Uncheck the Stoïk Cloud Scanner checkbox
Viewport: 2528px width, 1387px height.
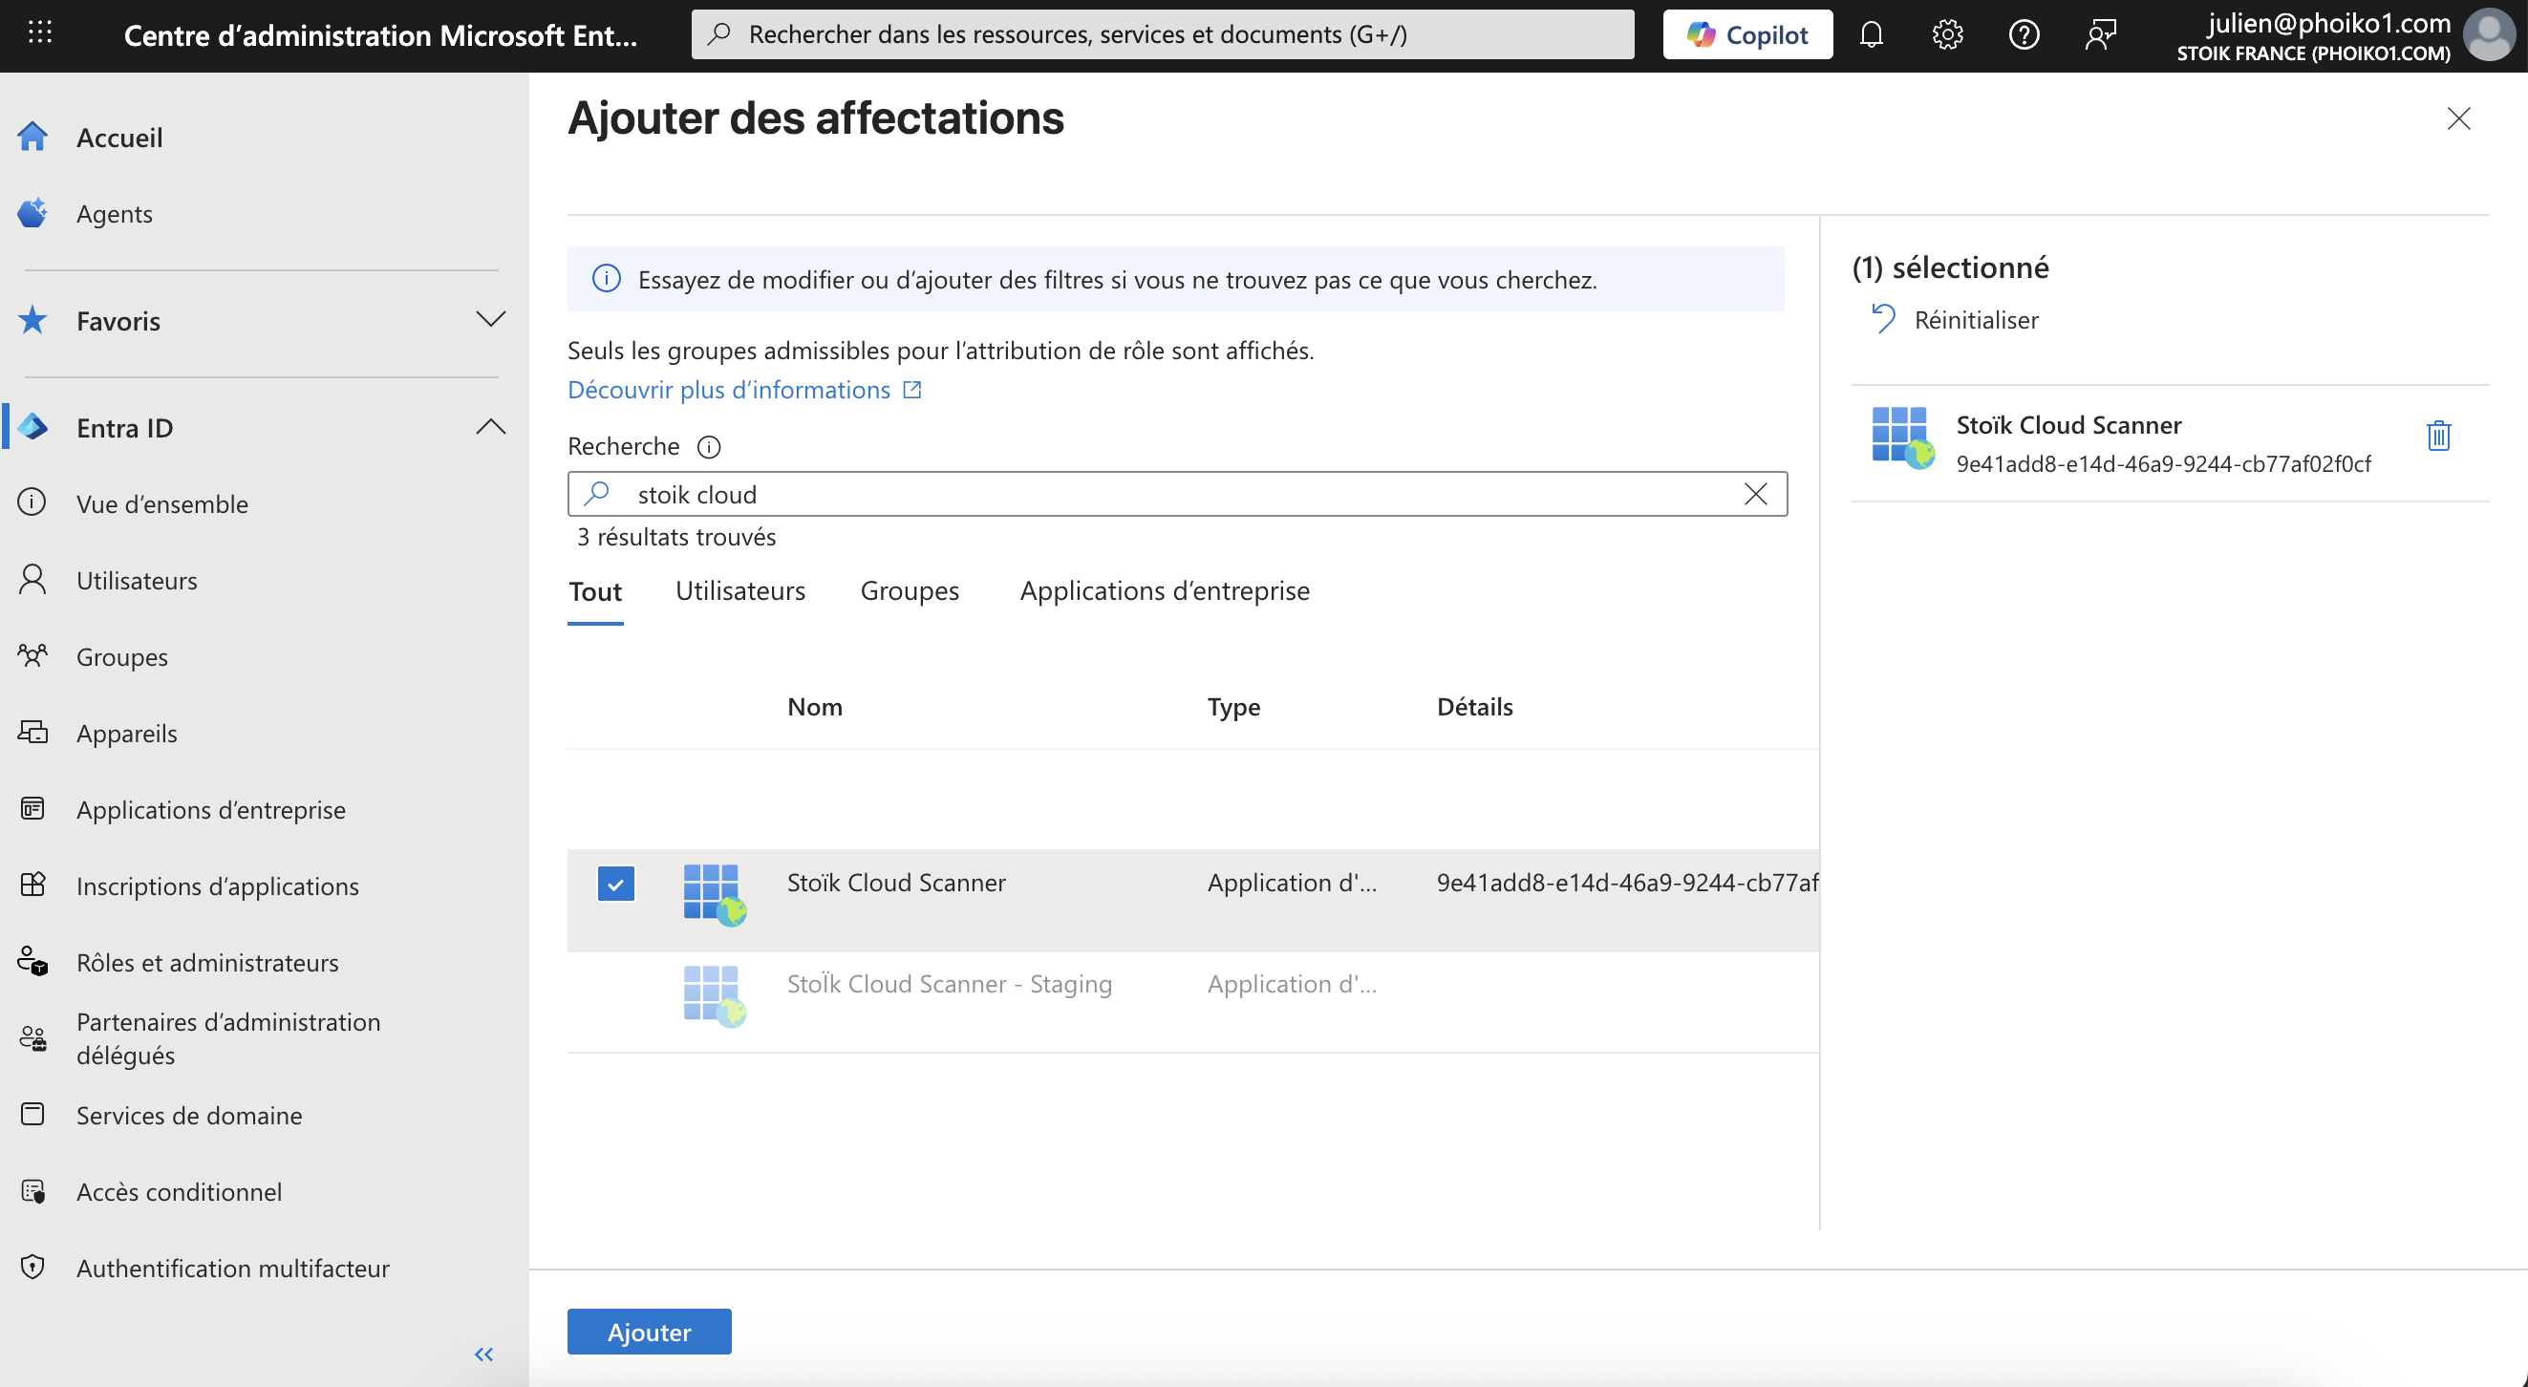click(x=615, y=884)
